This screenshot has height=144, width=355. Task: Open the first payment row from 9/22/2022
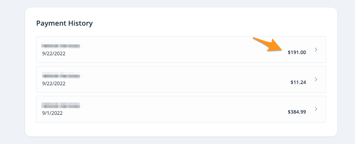point(181,49)
